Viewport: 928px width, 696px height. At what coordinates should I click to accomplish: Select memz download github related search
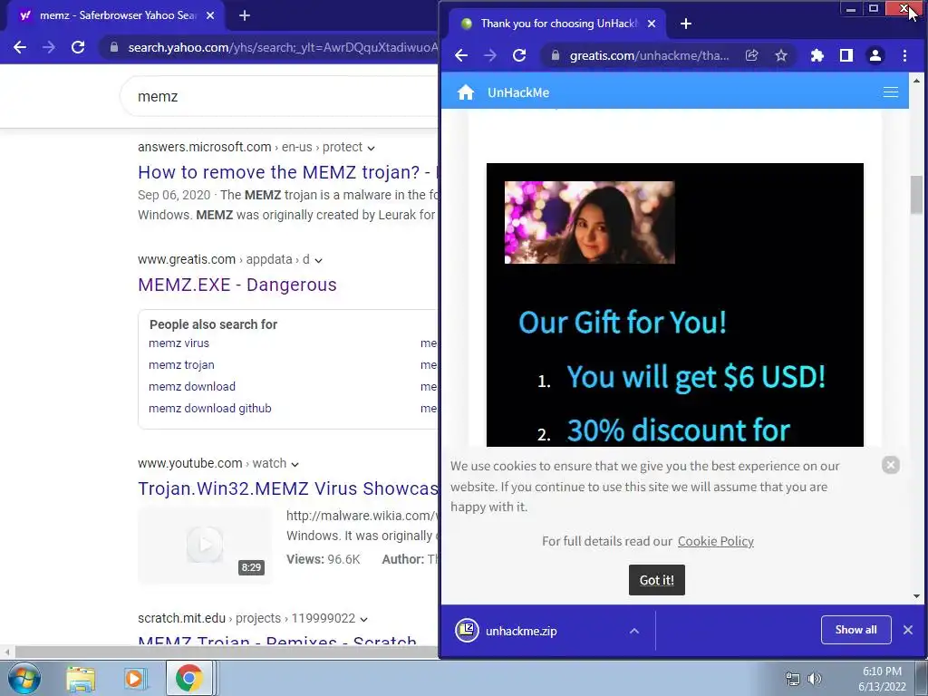coord(209,409)
